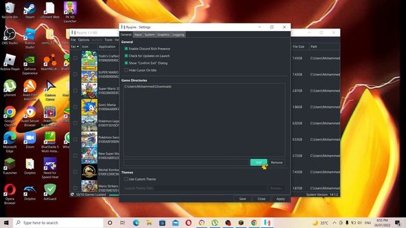Open GeForce Experience desktop icon

point(30,65)
